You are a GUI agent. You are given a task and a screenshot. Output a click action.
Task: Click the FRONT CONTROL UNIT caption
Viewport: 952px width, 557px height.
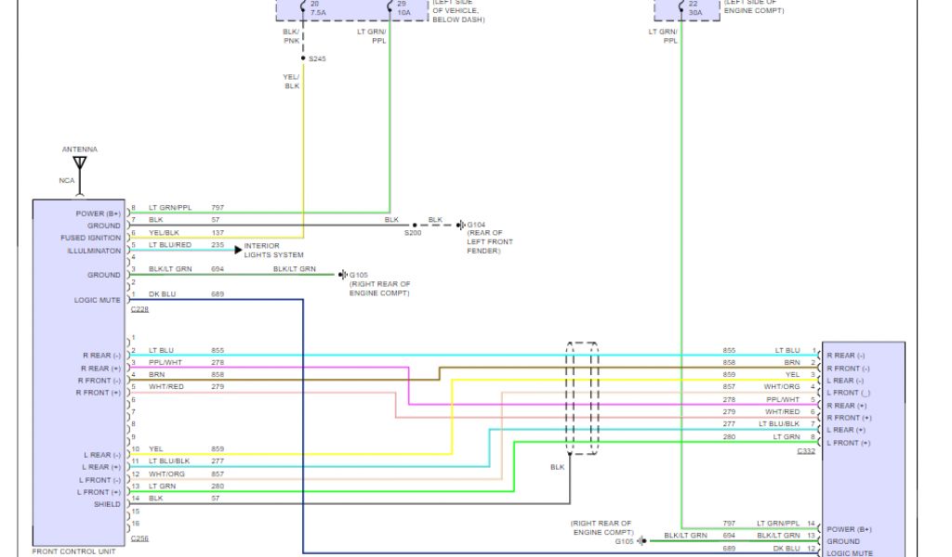point(73,551)
